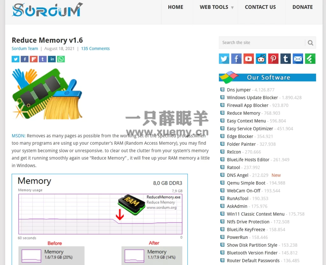326x265 pixels.
Task: Open the BlueLife Hosts Editor link
Action: 248,160
